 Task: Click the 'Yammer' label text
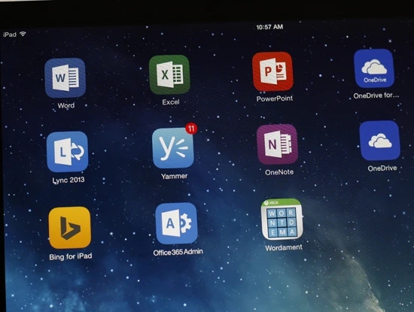[x=175, y=176]
